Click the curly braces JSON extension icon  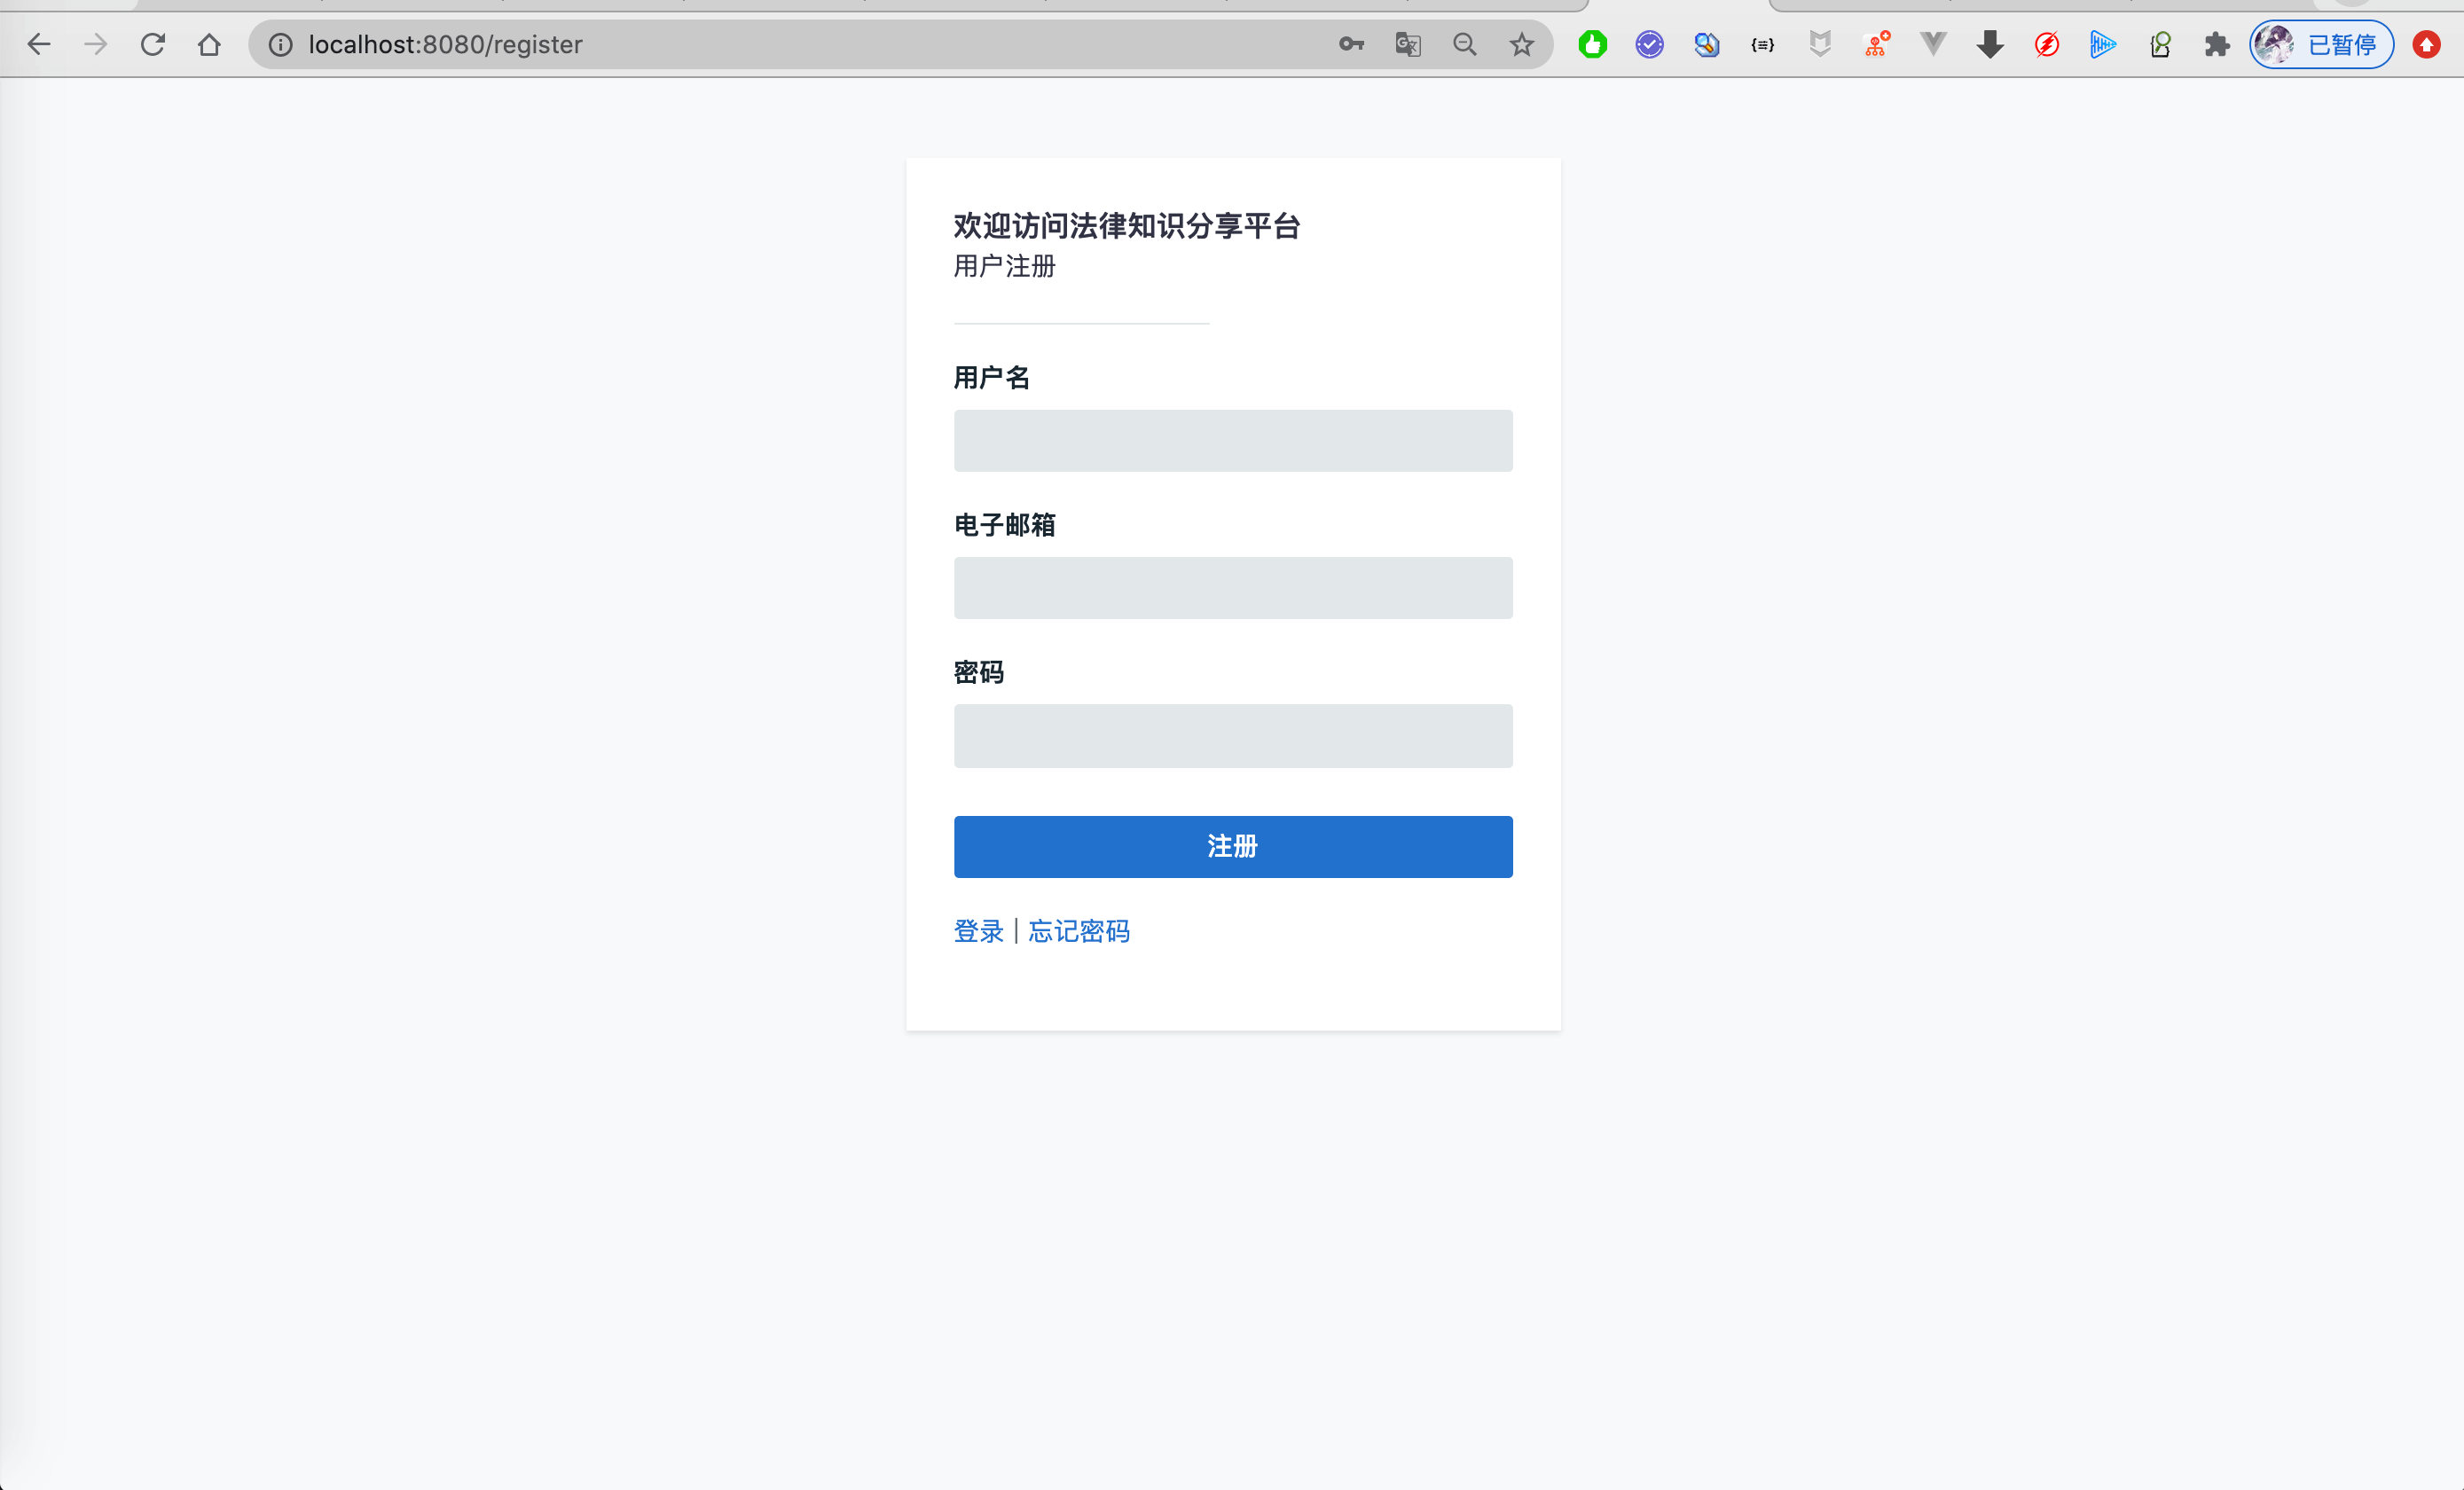pyautogui.click(x=1763, y=44)
